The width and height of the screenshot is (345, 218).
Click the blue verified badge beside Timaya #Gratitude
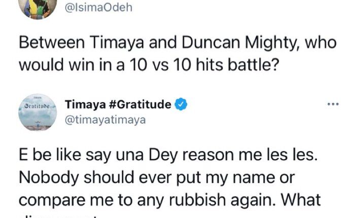pyautogui.click(x=182, y=105)
